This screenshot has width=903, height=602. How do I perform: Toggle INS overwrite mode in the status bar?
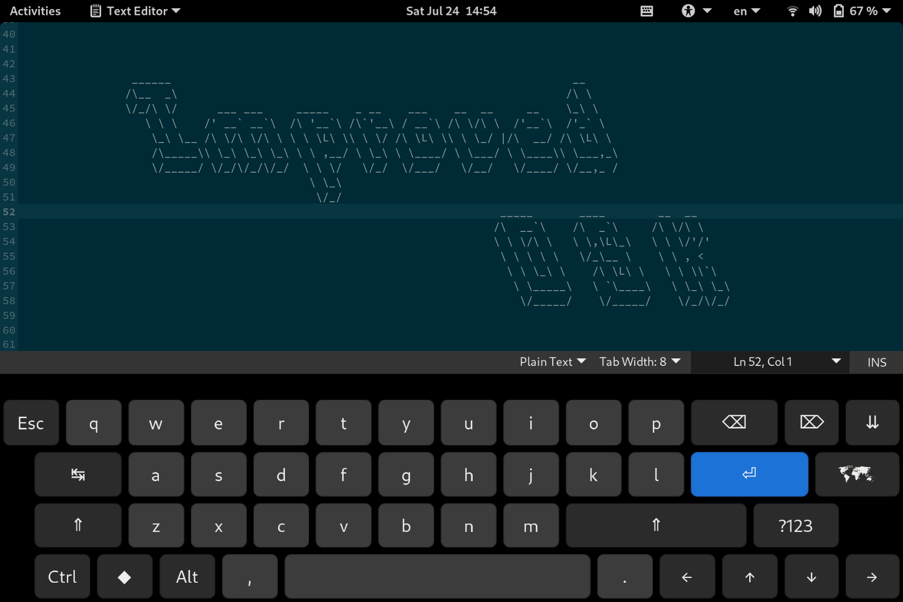tap(877, 362)
